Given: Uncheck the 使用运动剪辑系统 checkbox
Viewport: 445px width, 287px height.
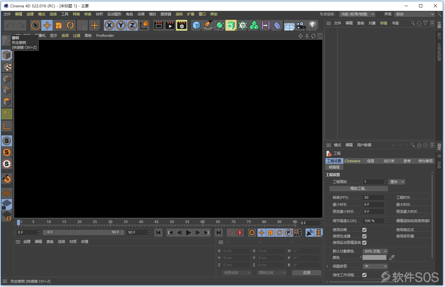Looking at the screenshot, I should click(364, 243).
